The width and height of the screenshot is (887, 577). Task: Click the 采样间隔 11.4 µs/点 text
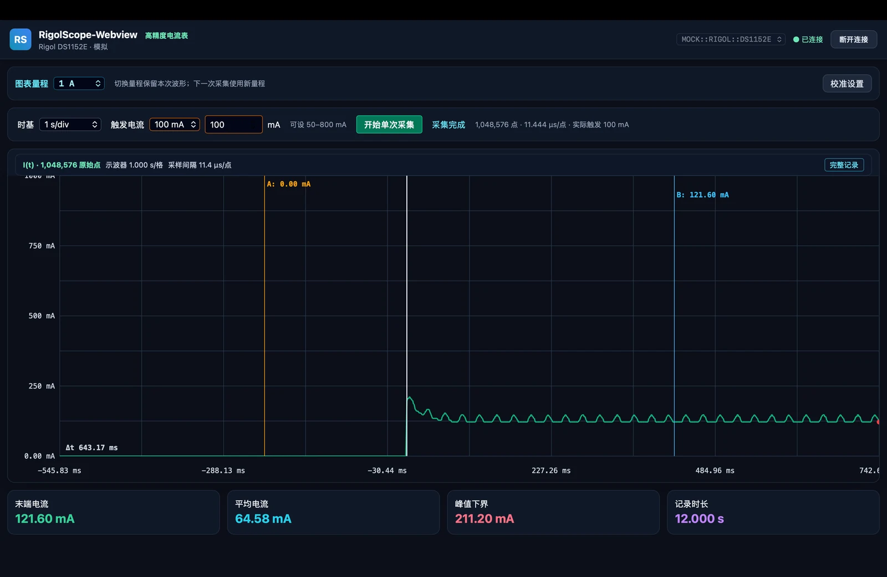(200, 165)
